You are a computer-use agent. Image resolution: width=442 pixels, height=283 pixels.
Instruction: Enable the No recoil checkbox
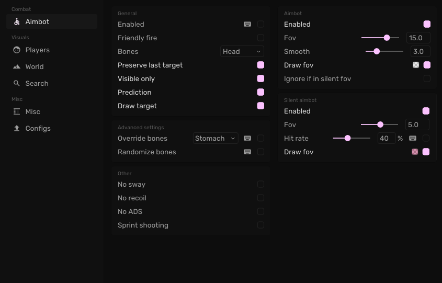260,198
